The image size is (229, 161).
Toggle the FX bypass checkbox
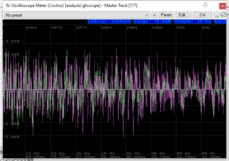pyautogui.click(x=223, y=15)
